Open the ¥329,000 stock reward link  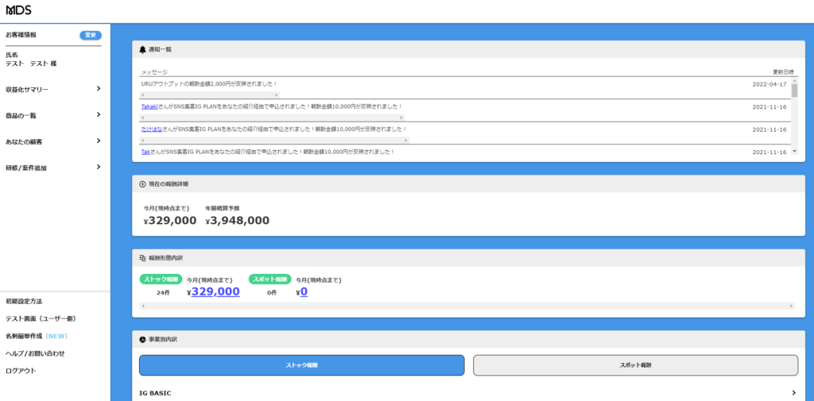pos(215,291)
